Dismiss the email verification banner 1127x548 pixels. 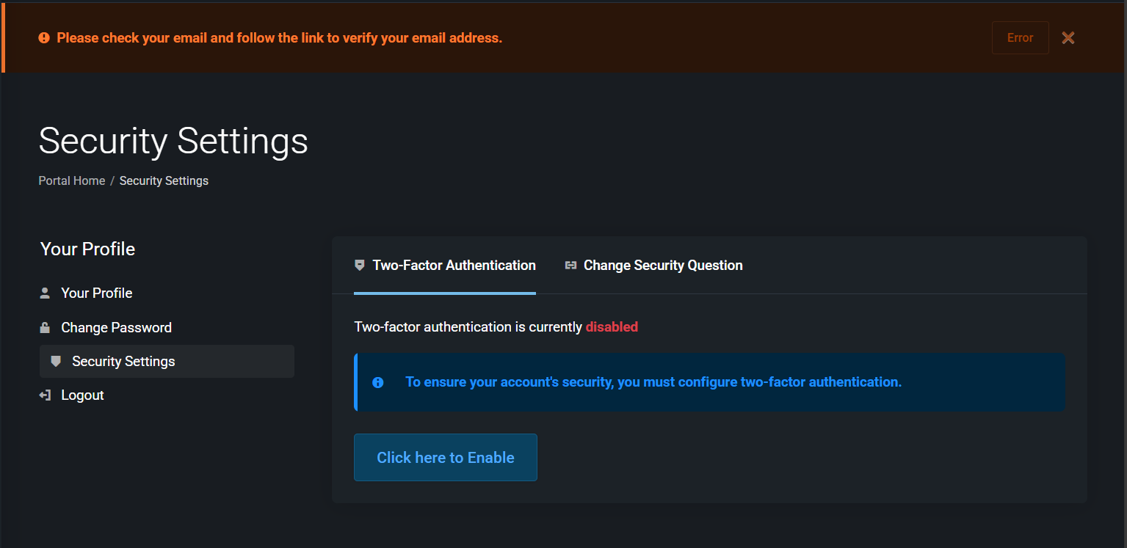[1068, 38]
